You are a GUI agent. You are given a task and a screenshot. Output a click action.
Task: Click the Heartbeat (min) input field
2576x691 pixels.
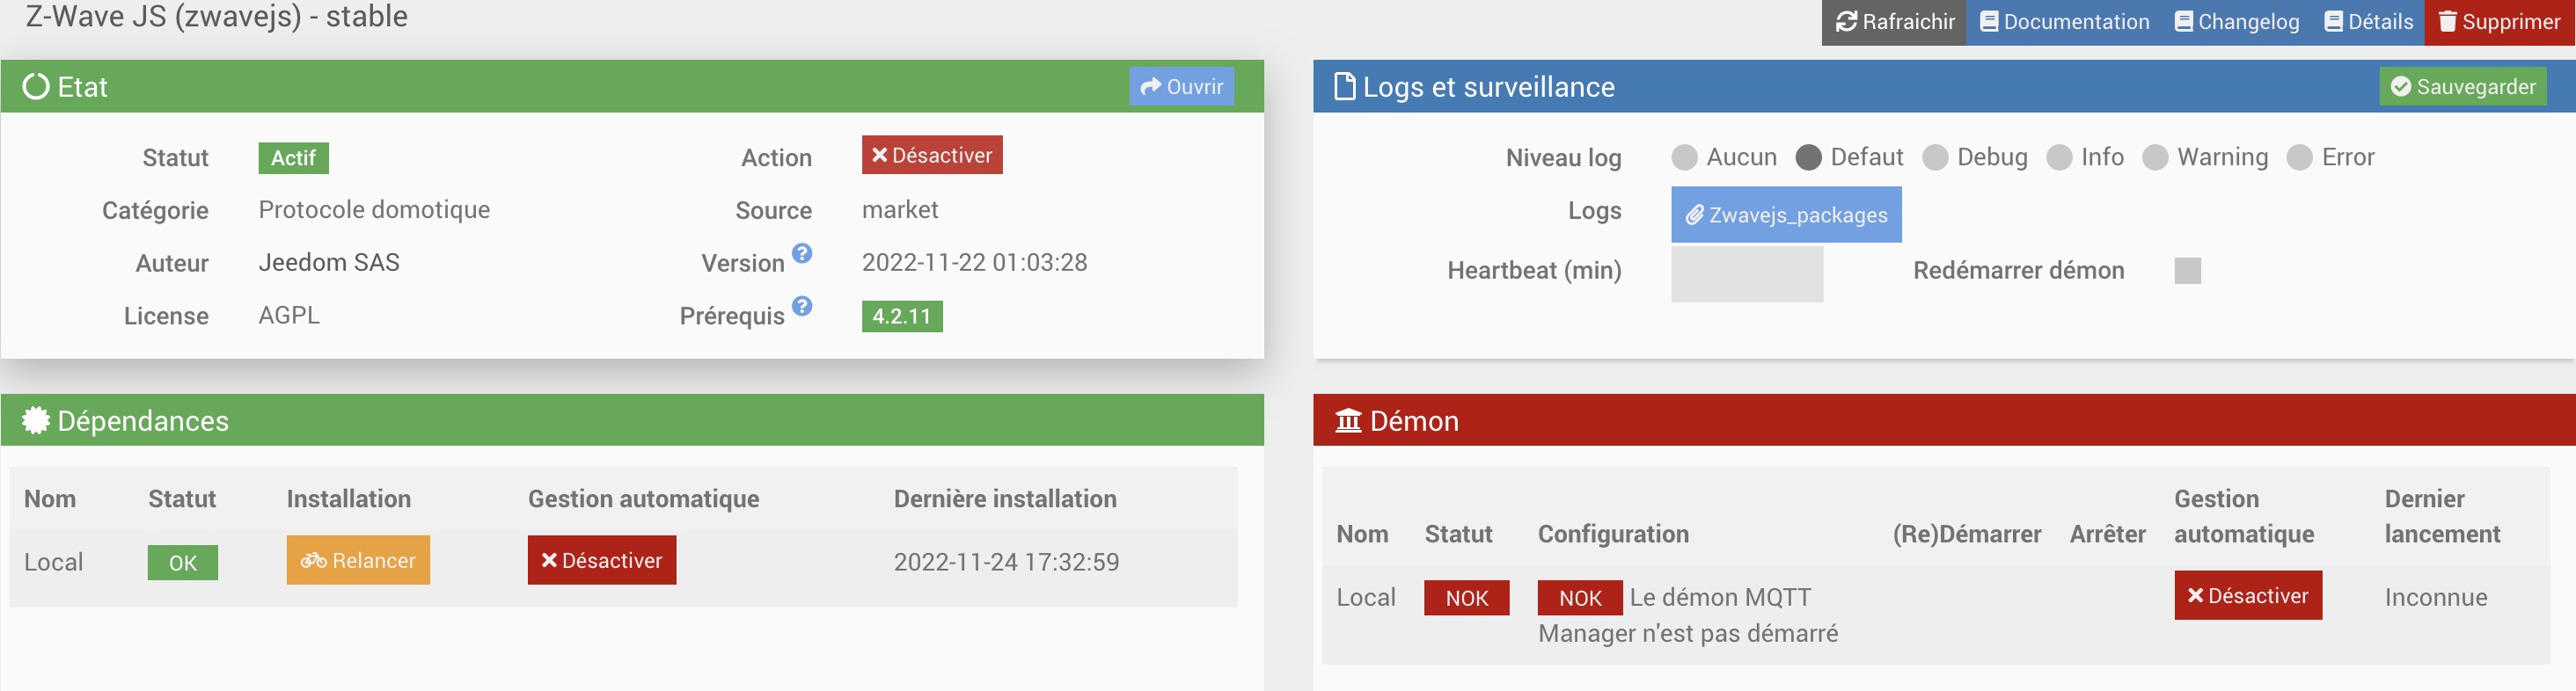[x=1746, y=273]
